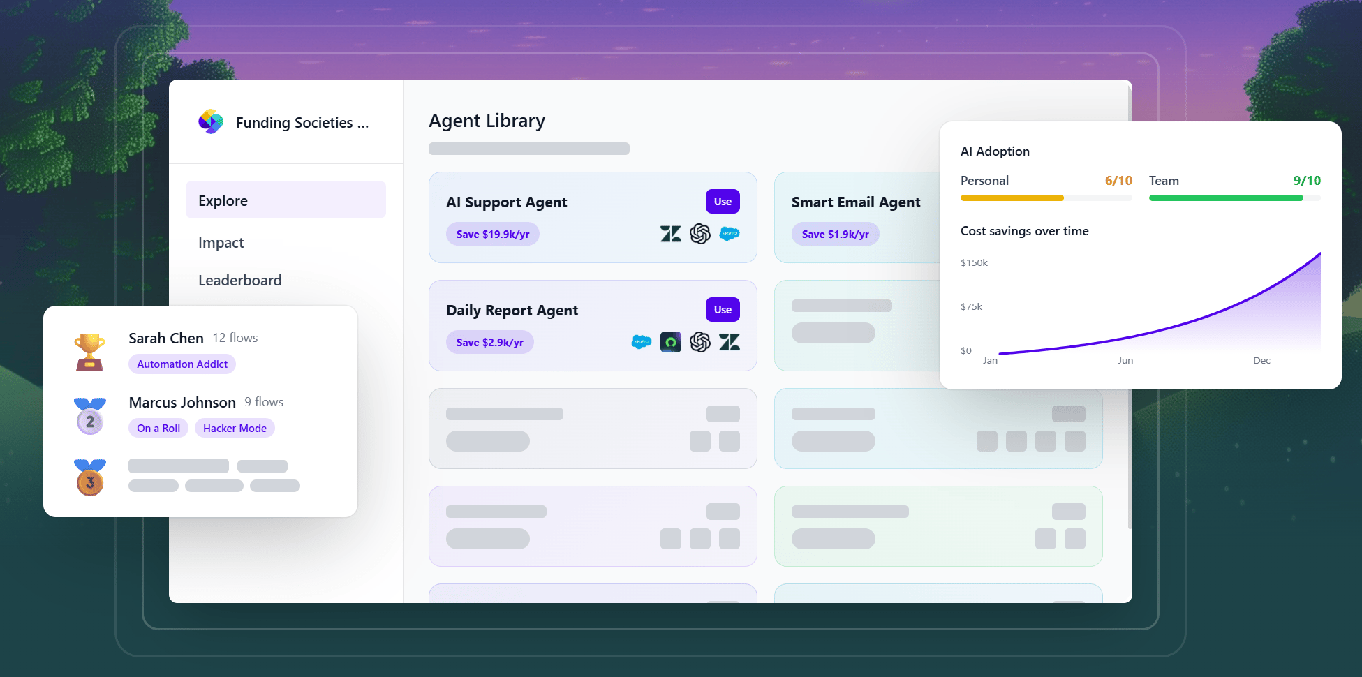Image resolution: width=1362 pixels, height=677 pixels.
Task: Click the $0 axis label
Action: click(x=966, y=351)
